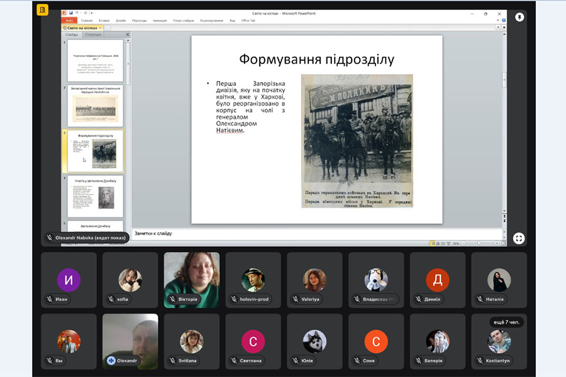Expand shared screen to fullscreen
This screenshot has height=377, width=566.
(x=519, y=238)
